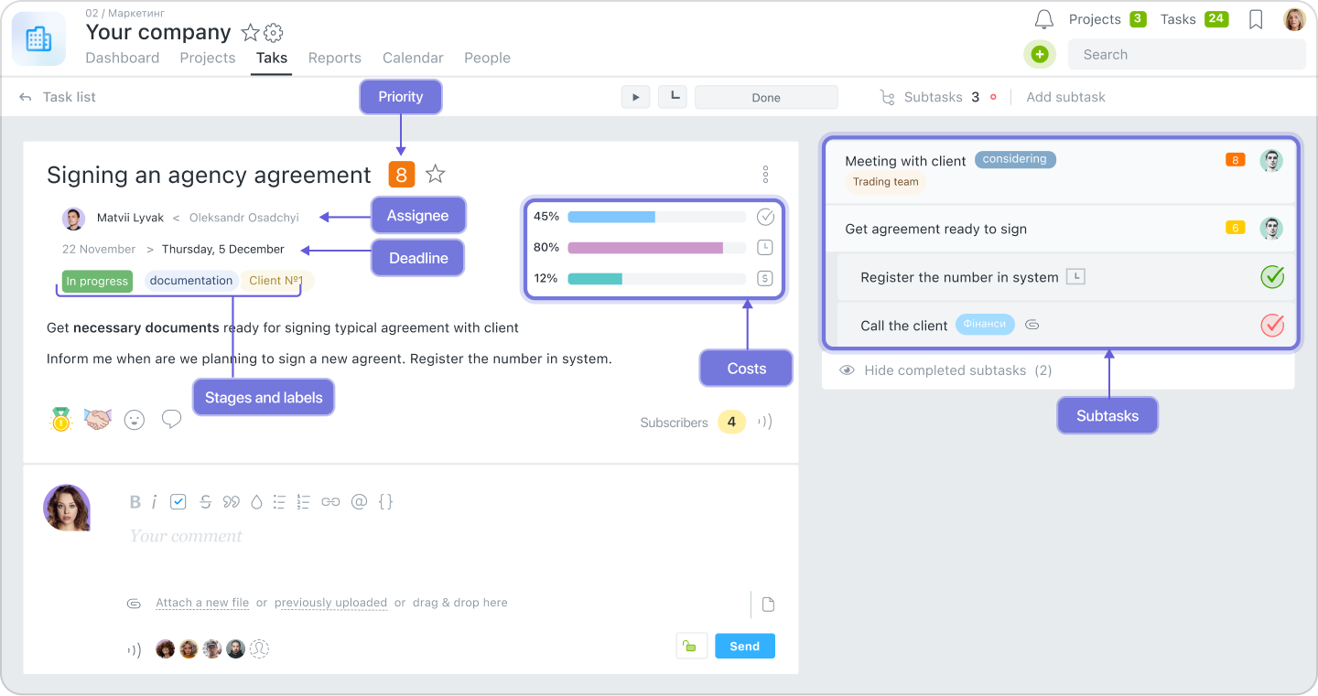Screen dimensions: 1318x696
Task: Change the 'In progress' stage
Action: [96, 281]
